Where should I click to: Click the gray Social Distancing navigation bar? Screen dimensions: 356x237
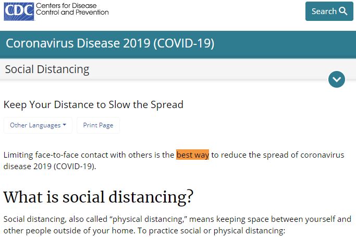[178, 69]
